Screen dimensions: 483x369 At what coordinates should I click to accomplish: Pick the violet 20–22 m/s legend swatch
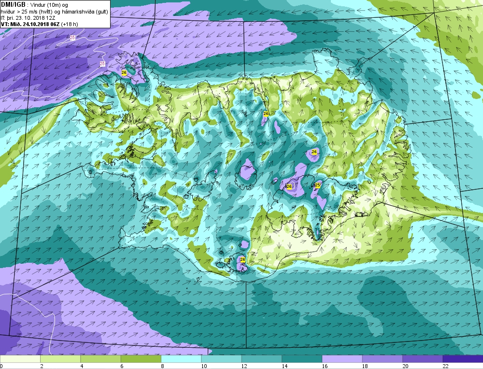[423, 359]
